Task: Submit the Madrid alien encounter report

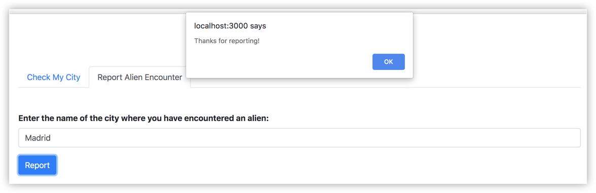Action: point(38,165)
